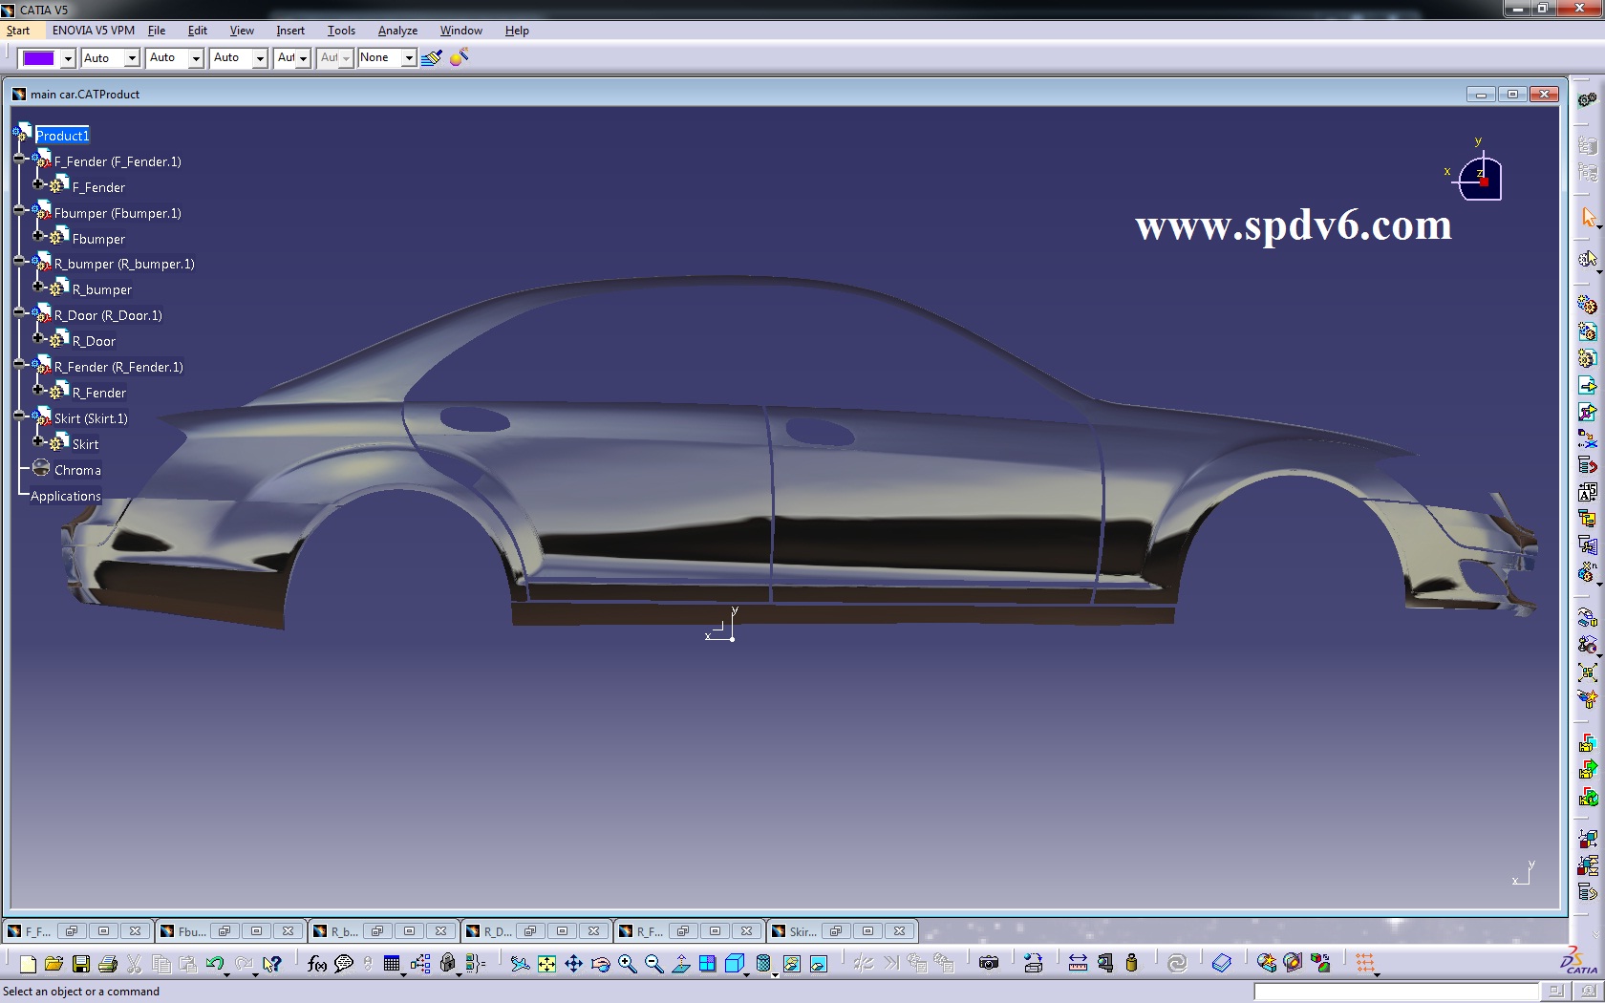Click the Zoom Out magnifier icon
The width and height of the screenshot is (1605, 1003).
click(x=653, y=964)
